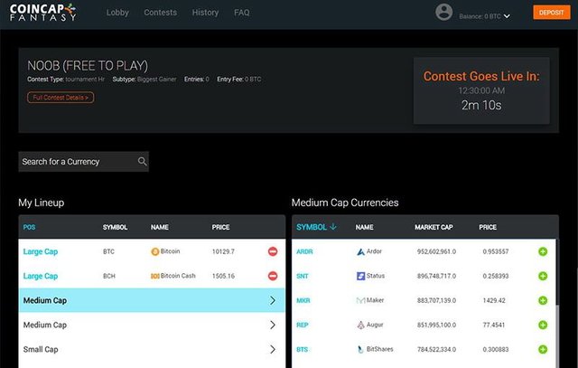Image resolution: width=578 pixels, height=368 pixels.
Task: Open the MKR symbol link
Action: pos(303,300)
